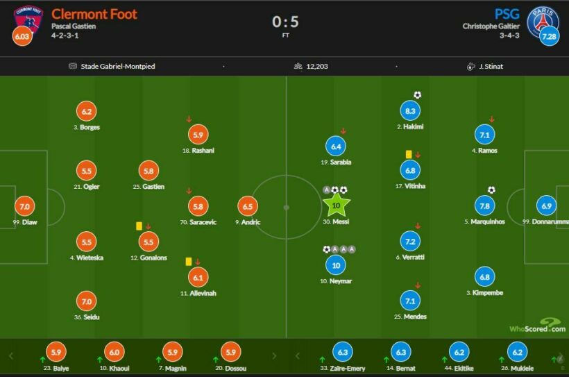Click the PSG club crest

pos(543,19)
